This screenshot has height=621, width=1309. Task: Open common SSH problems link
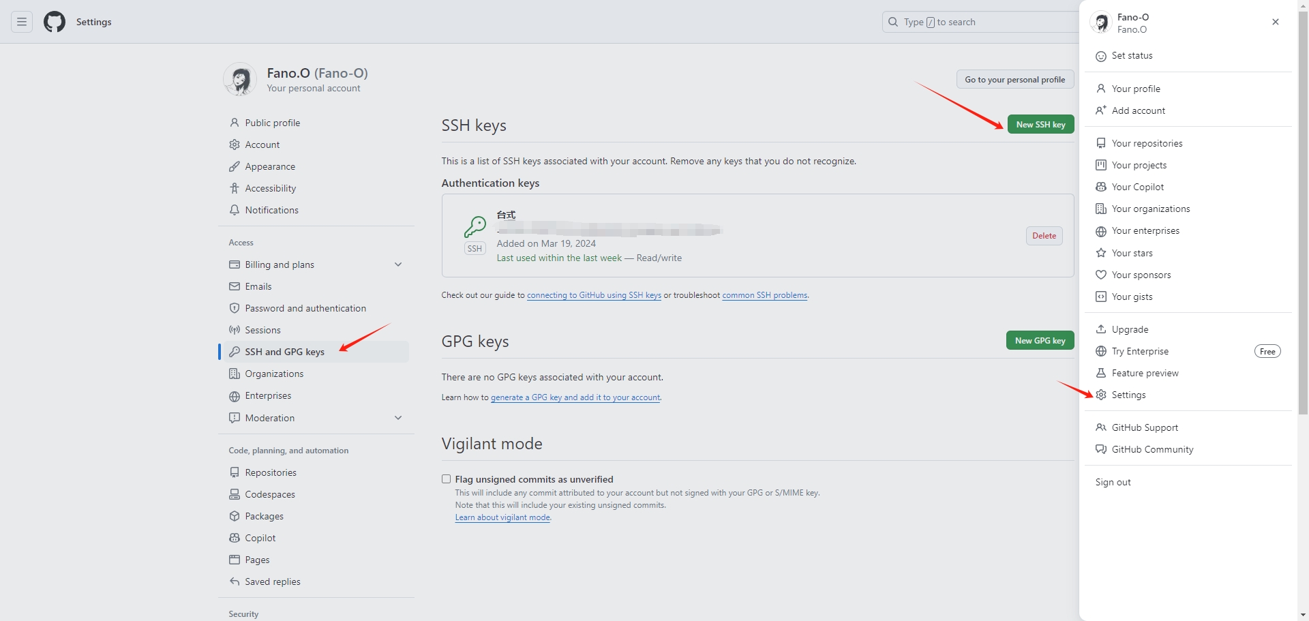pyautogui.click(x=765, y=295)
